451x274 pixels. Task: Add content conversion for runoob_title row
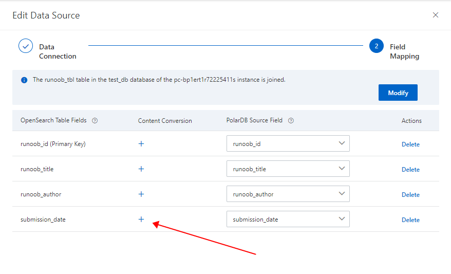pyautogui.click(x=141, y=169)
